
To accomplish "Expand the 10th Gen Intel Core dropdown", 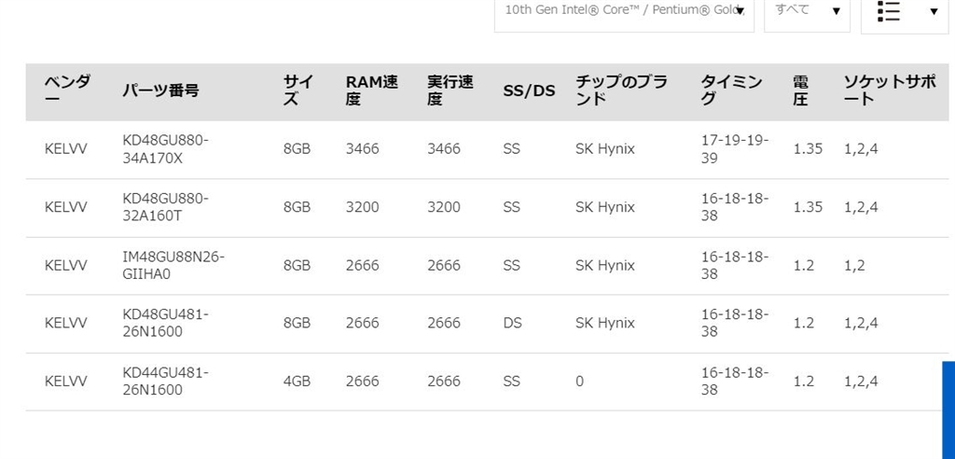I will tap(624, 11).
